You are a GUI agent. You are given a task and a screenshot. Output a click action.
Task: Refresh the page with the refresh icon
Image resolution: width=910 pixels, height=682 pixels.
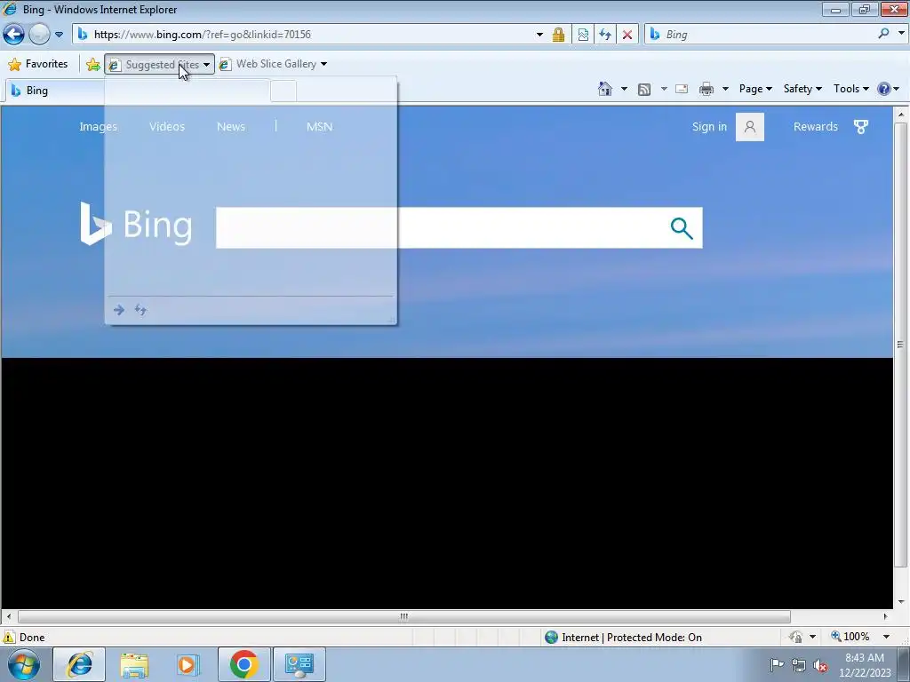pos(605,35)
